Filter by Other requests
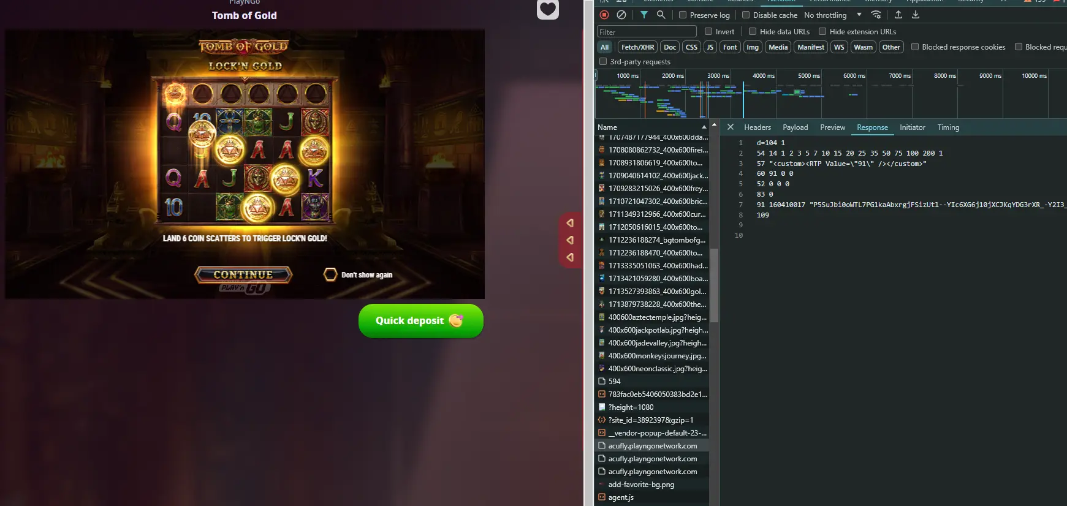The image size is (1067, 506). click(x=891, y=47)
